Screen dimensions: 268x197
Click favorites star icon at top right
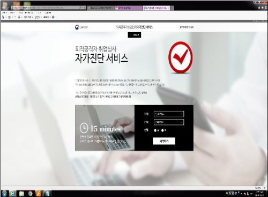[x=263, y=8]
